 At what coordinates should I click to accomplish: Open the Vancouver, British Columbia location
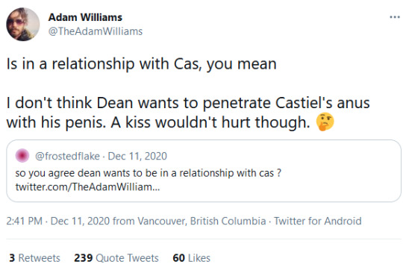tap(201, 221)
